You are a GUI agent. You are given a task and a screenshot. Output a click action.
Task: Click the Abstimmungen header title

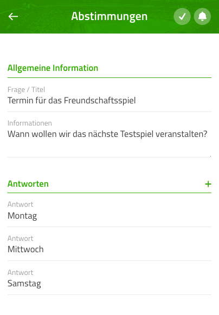pos(110,16)
